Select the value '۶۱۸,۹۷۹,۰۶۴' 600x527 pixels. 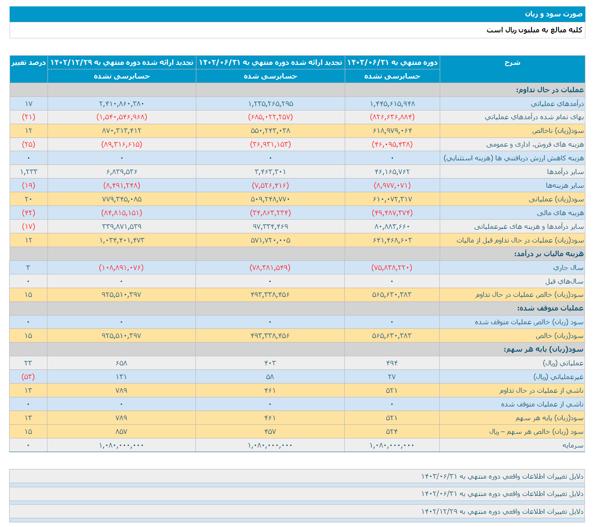pos(392,131)
